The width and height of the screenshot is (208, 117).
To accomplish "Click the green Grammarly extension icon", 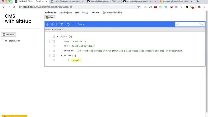I will 166,7.
